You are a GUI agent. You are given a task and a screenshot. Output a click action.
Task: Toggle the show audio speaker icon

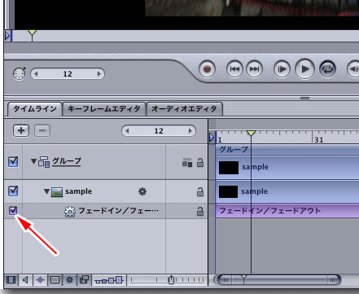(25, 279)
